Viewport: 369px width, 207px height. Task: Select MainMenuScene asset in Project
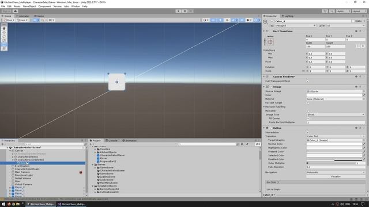109,183
